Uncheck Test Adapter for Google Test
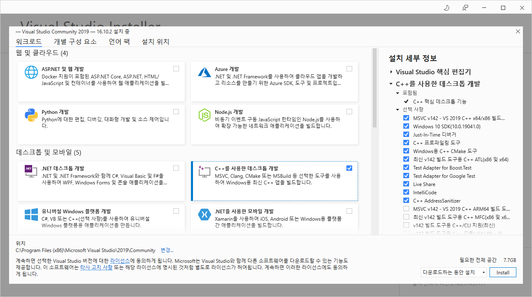 coord(406,176)
